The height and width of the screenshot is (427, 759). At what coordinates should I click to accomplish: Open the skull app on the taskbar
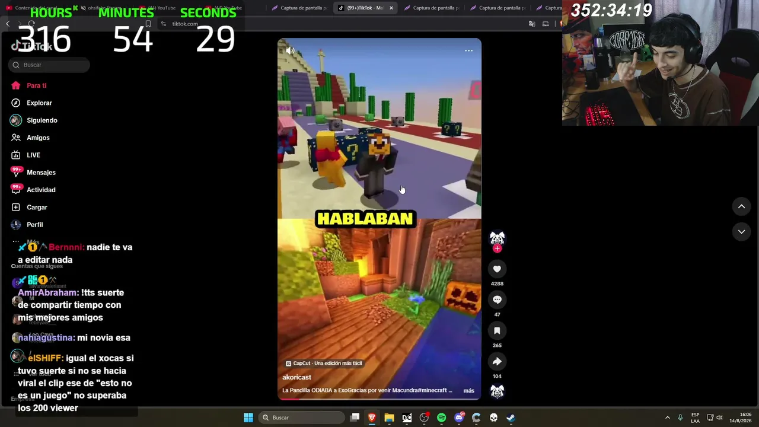pos(493,418)
